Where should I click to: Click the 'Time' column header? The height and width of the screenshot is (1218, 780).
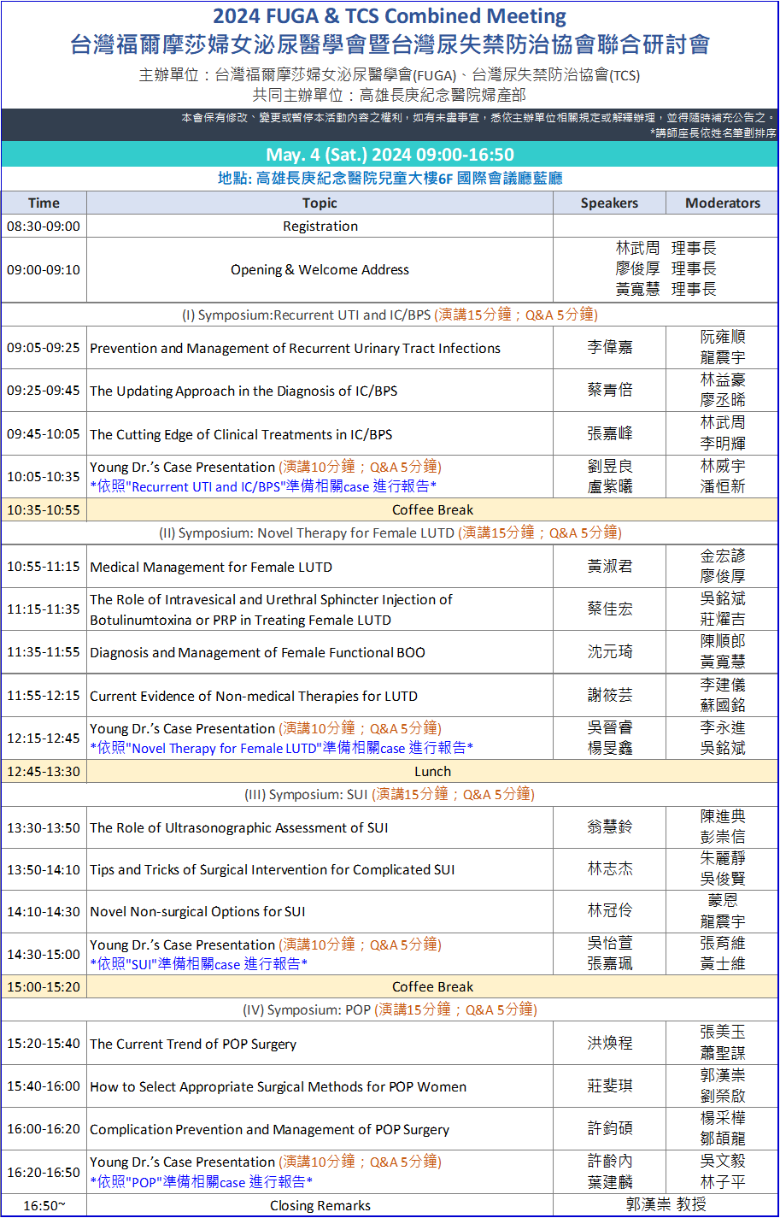point(44,203)
